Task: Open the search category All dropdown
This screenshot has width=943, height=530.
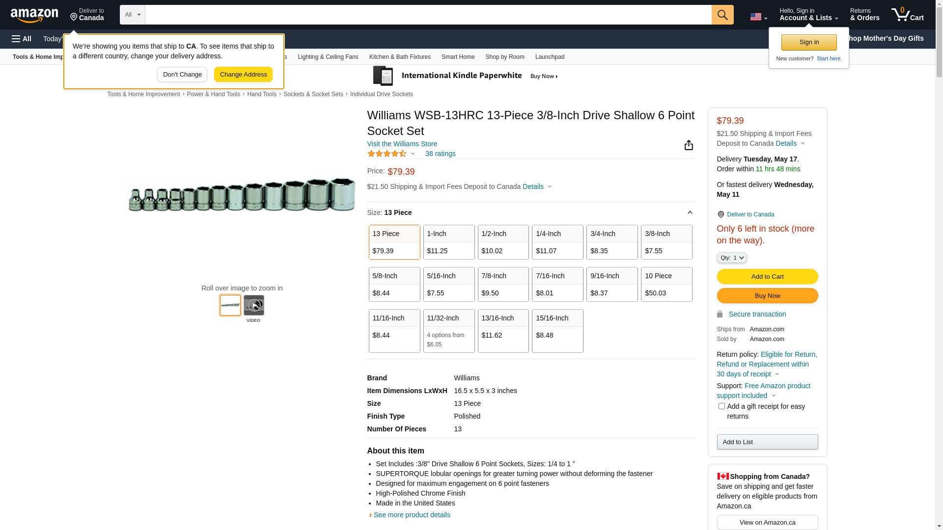Action: 133,15
